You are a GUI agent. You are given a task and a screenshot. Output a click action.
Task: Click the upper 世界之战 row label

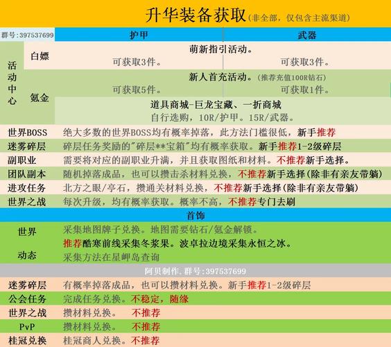26,202
